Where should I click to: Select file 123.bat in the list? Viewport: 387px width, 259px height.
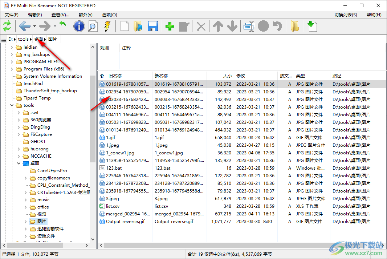click(x=114, y=168)
